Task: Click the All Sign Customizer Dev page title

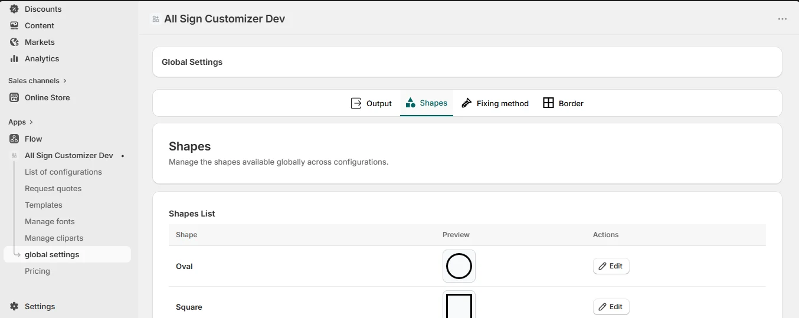Action: point(224,19)
